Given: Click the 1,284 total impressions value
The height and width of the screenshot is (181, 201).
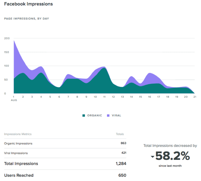Looking at the screenshot, I should 121,164.
